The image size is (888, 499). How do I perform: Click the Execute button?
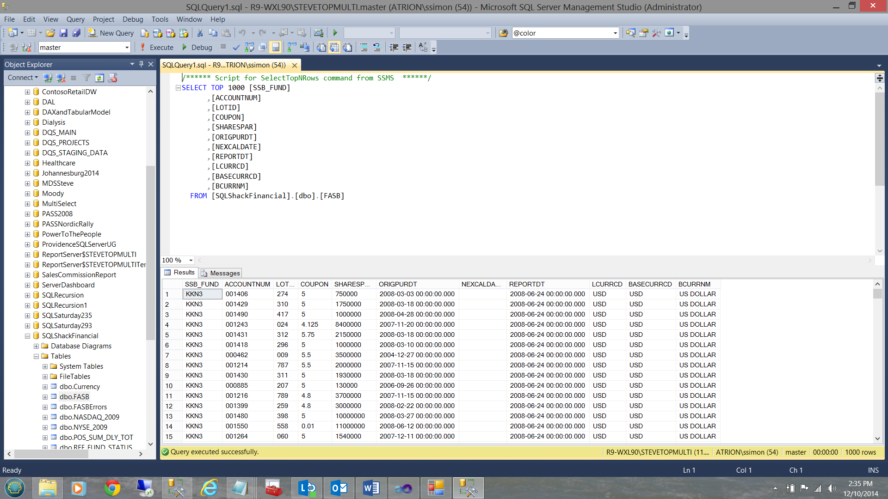click(156, 48)
